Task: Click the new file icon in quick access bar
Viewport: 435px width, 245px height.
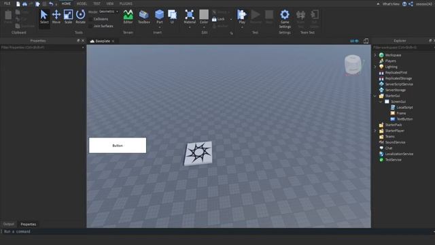Action: coord(18,4)
